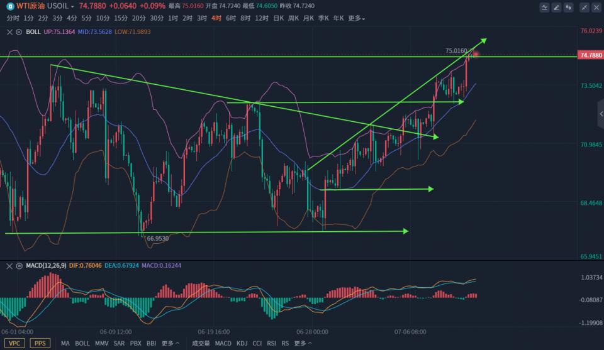Apply the SAR overlay indicator
The image size is (604, 350).
[x=119, y=343]
